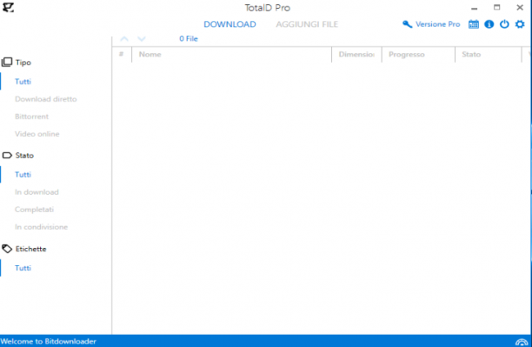Click the power shutdown icon
532x347 pixels.
click(504, 24)
